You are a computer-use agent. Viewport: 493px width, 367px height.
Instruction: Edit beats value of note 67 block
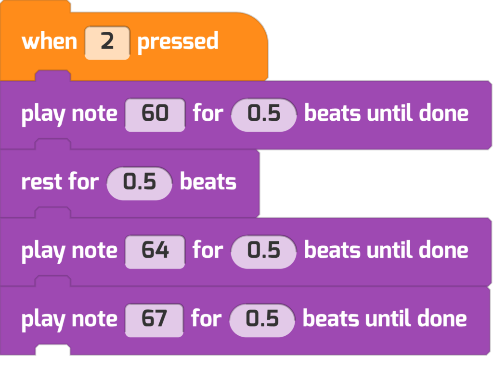(x=262, y=320)
